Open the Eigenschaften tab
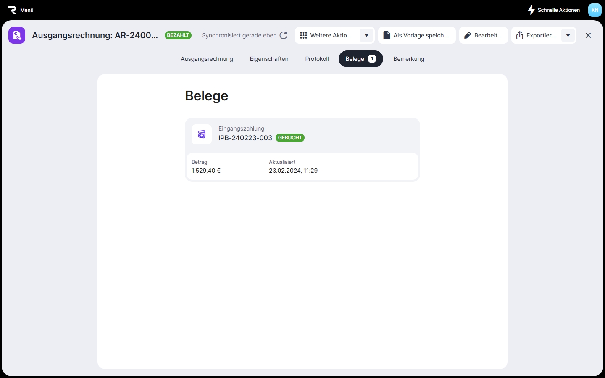This screenshot has width=605, height=378. pyautogui.click(x=269, y=59)
